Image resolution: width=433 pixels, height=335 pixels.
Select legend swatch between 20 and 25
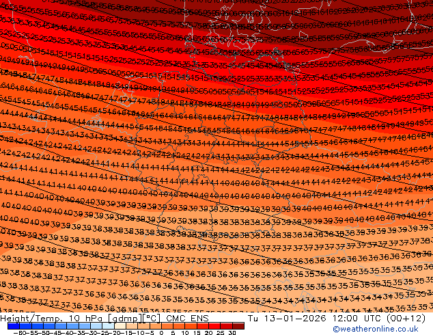214,326
